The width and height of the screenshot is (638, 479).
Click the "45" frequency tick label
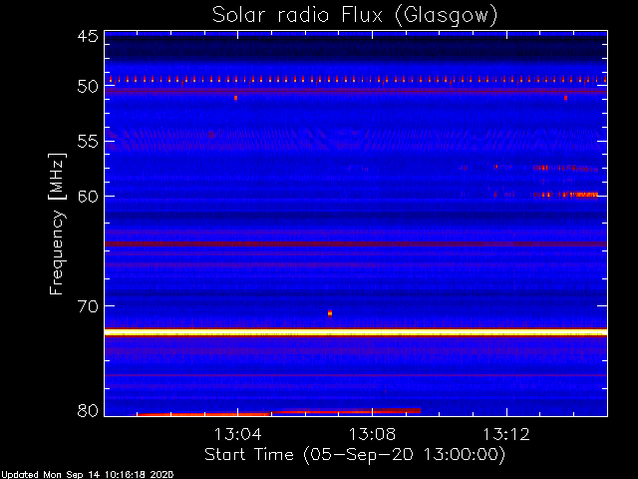(88, 37)
